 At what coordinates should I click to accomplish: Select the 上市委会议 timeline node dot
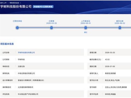point(86,28)
